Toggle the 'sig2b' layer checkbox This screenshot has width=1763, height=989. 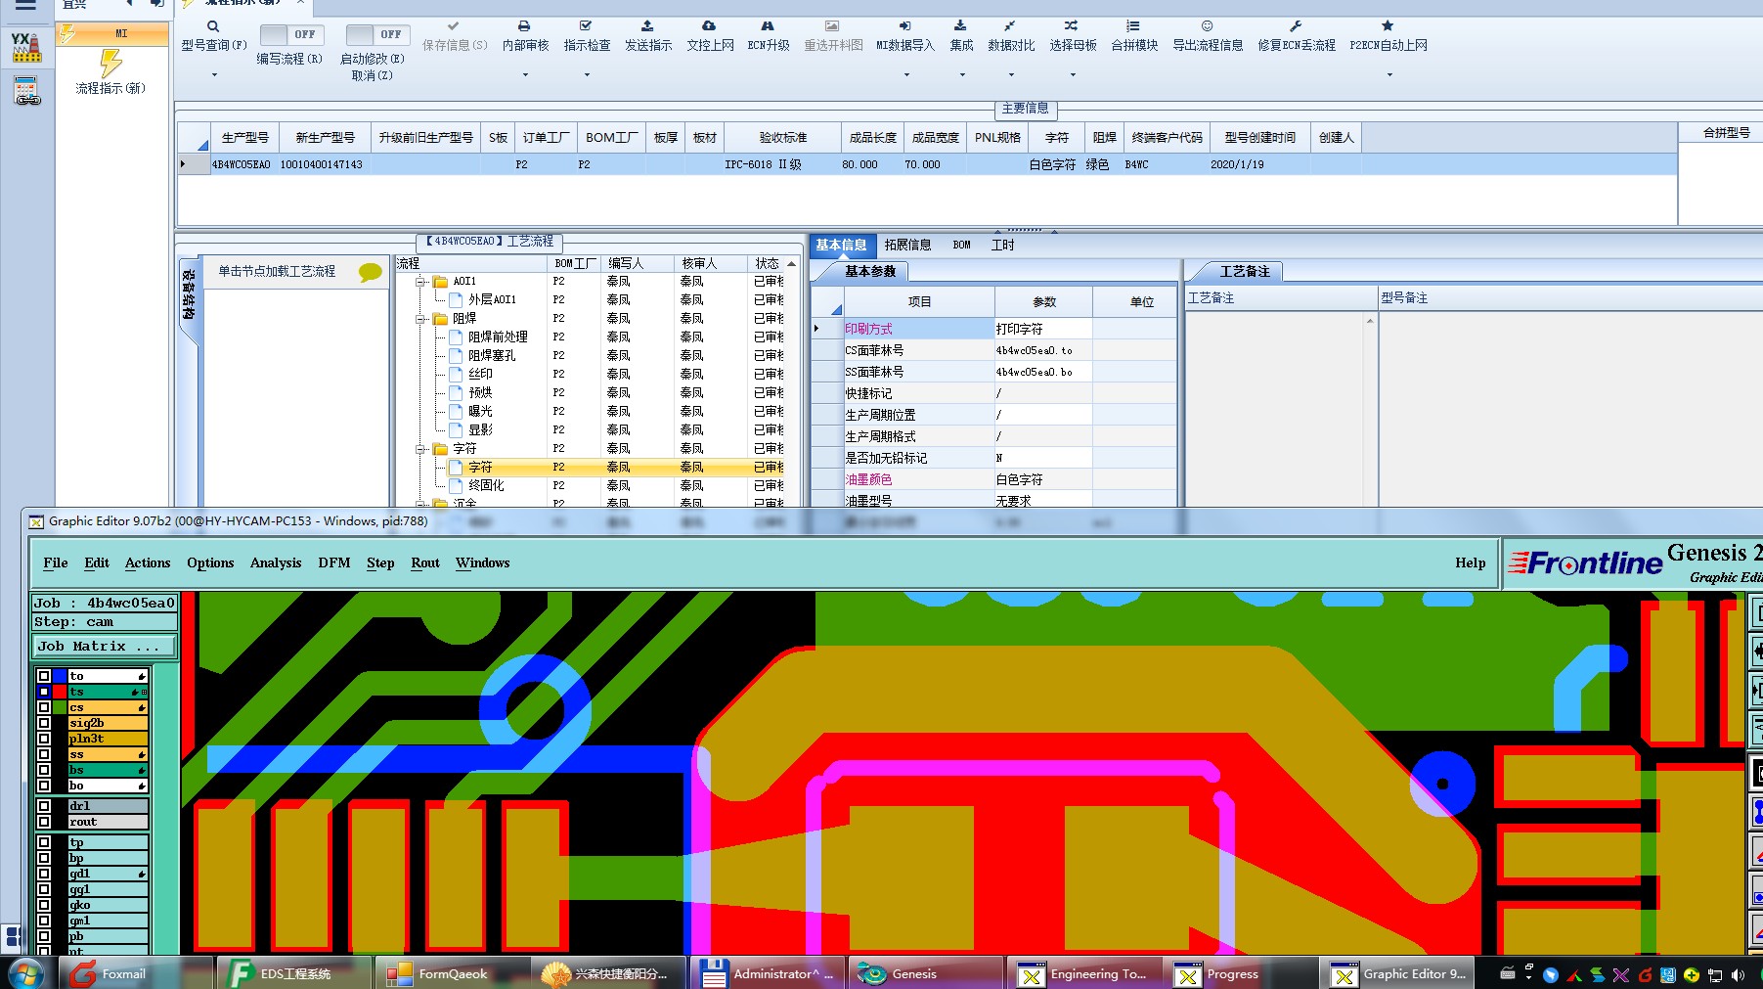coord(44,723)
